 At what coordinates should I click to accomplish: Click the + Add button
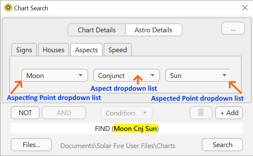(229, 113)
